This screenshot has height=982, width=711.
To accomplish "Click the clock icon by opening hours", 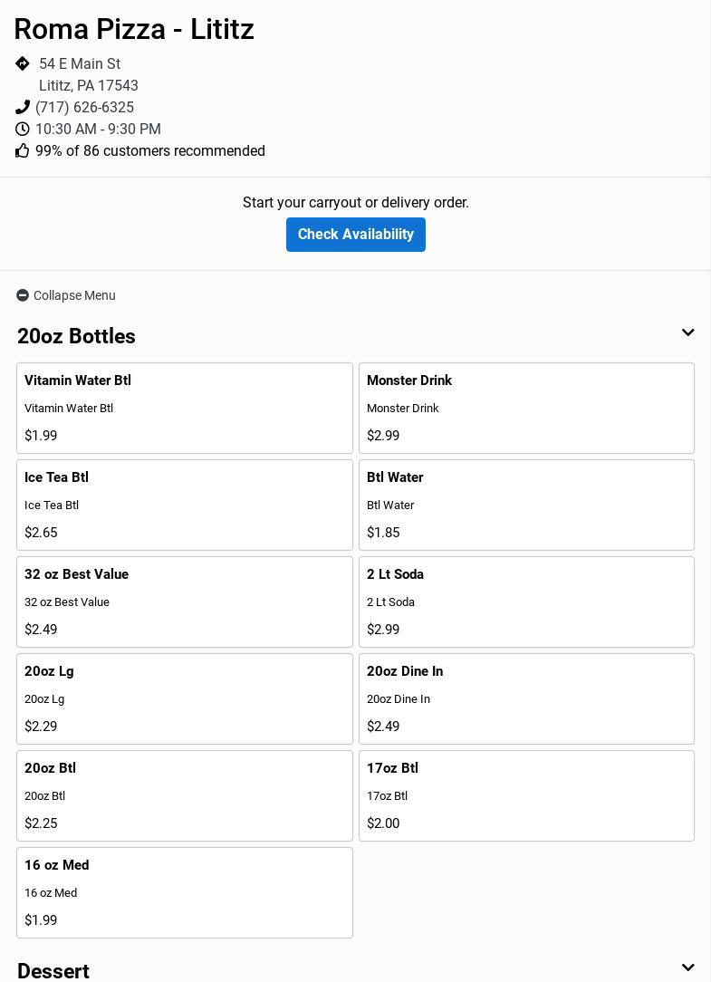I will point(23,130).
